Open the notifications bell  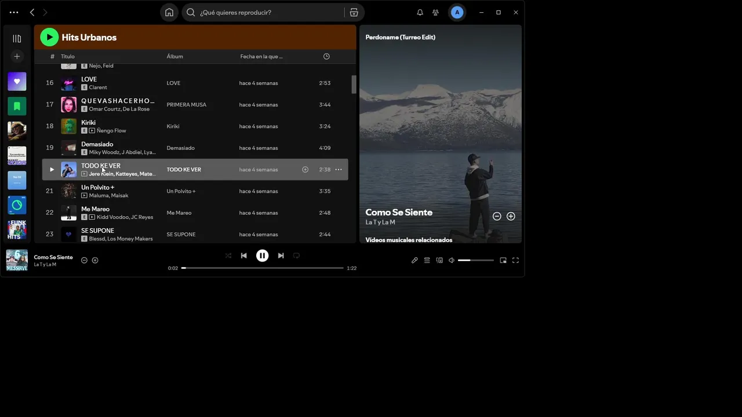pos(420,12)
